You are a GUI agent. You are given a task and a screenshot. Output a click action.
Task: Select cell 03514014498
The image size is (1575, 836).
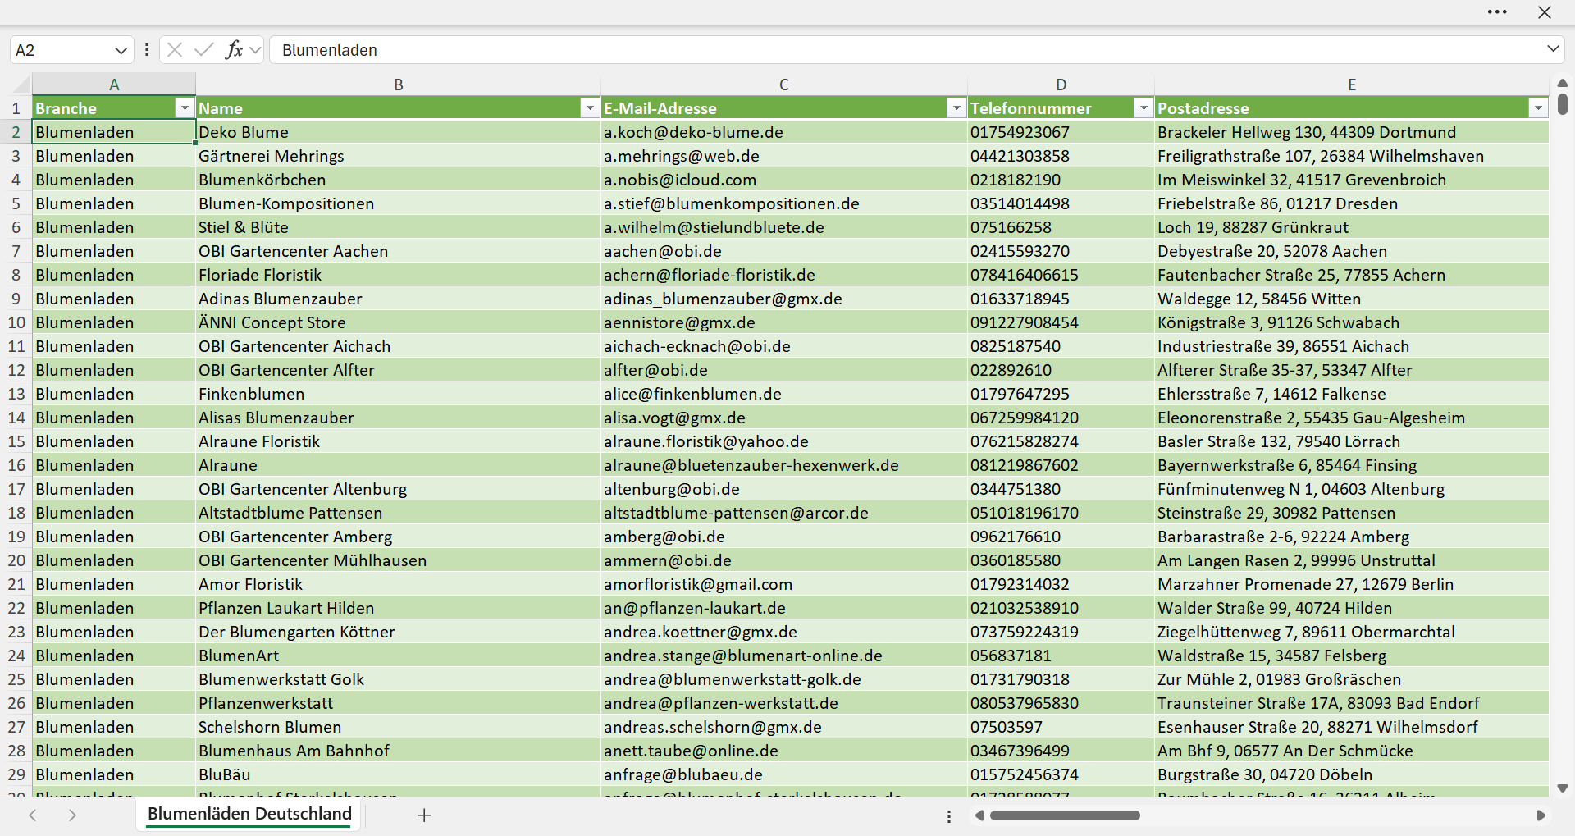1061,203
